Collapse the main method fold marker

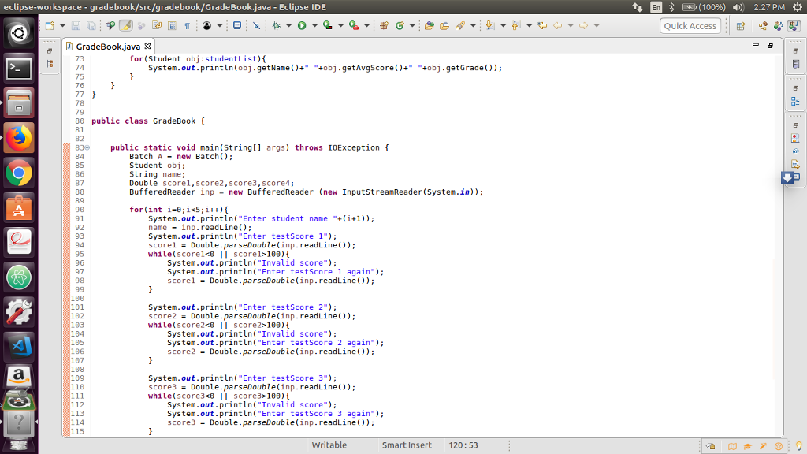pyautogui.click(x=87, y=147)
